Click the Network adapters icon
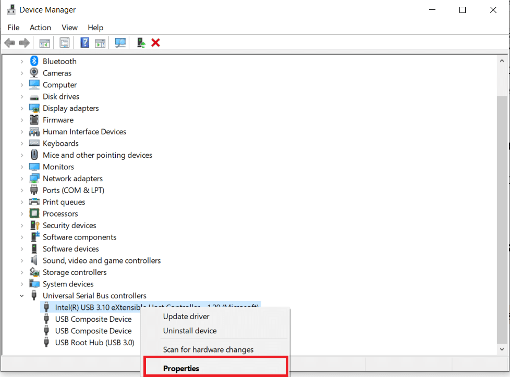This screenshot has height=377, width=510. tap(34, 178)
